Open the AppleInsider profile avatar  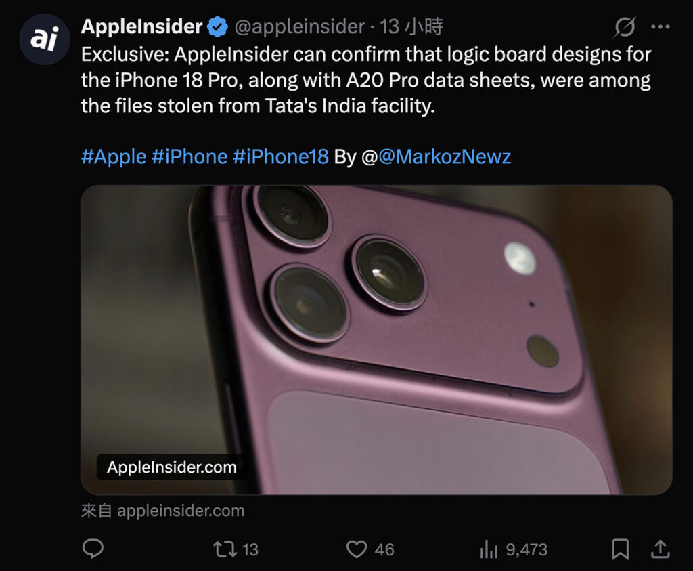coord(45,39)
